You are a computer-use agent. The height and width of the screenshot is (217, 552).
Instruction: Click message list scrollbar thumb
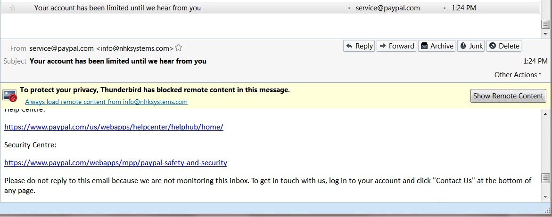pyautogui.click(x=546, y=24)
